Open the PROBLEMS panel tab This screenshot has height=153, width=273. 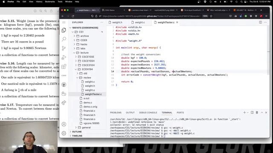tap(116, 113)
